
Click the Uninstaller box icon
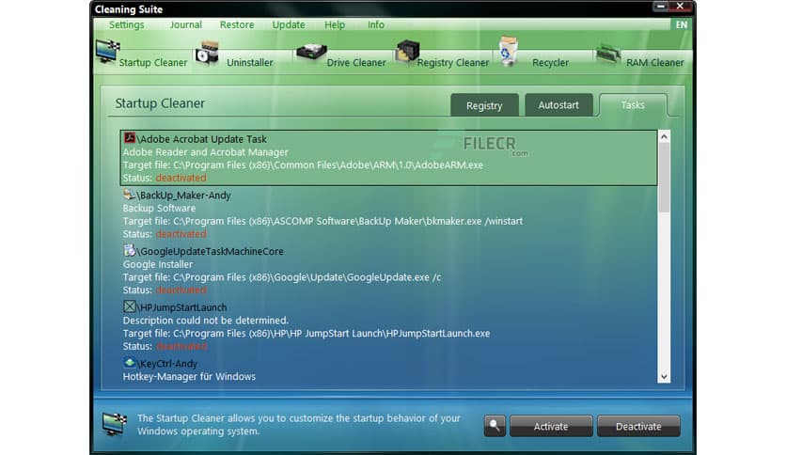click(207, 54)
